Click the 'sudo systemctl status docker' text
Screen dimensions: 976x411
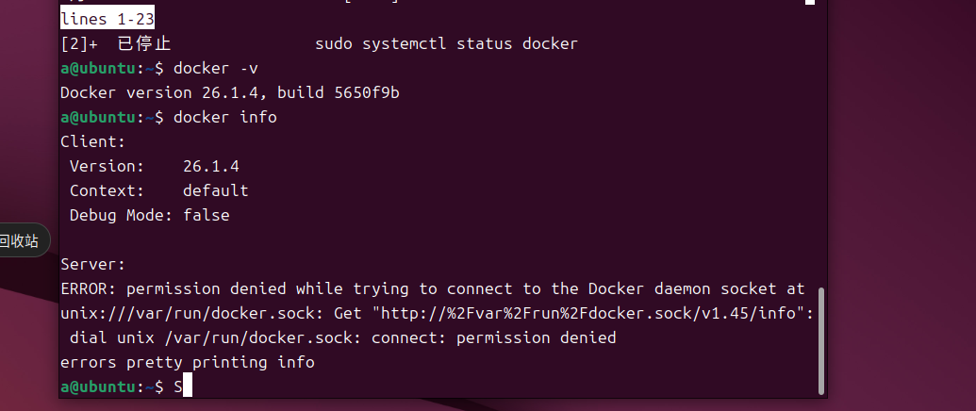[446, 43]
